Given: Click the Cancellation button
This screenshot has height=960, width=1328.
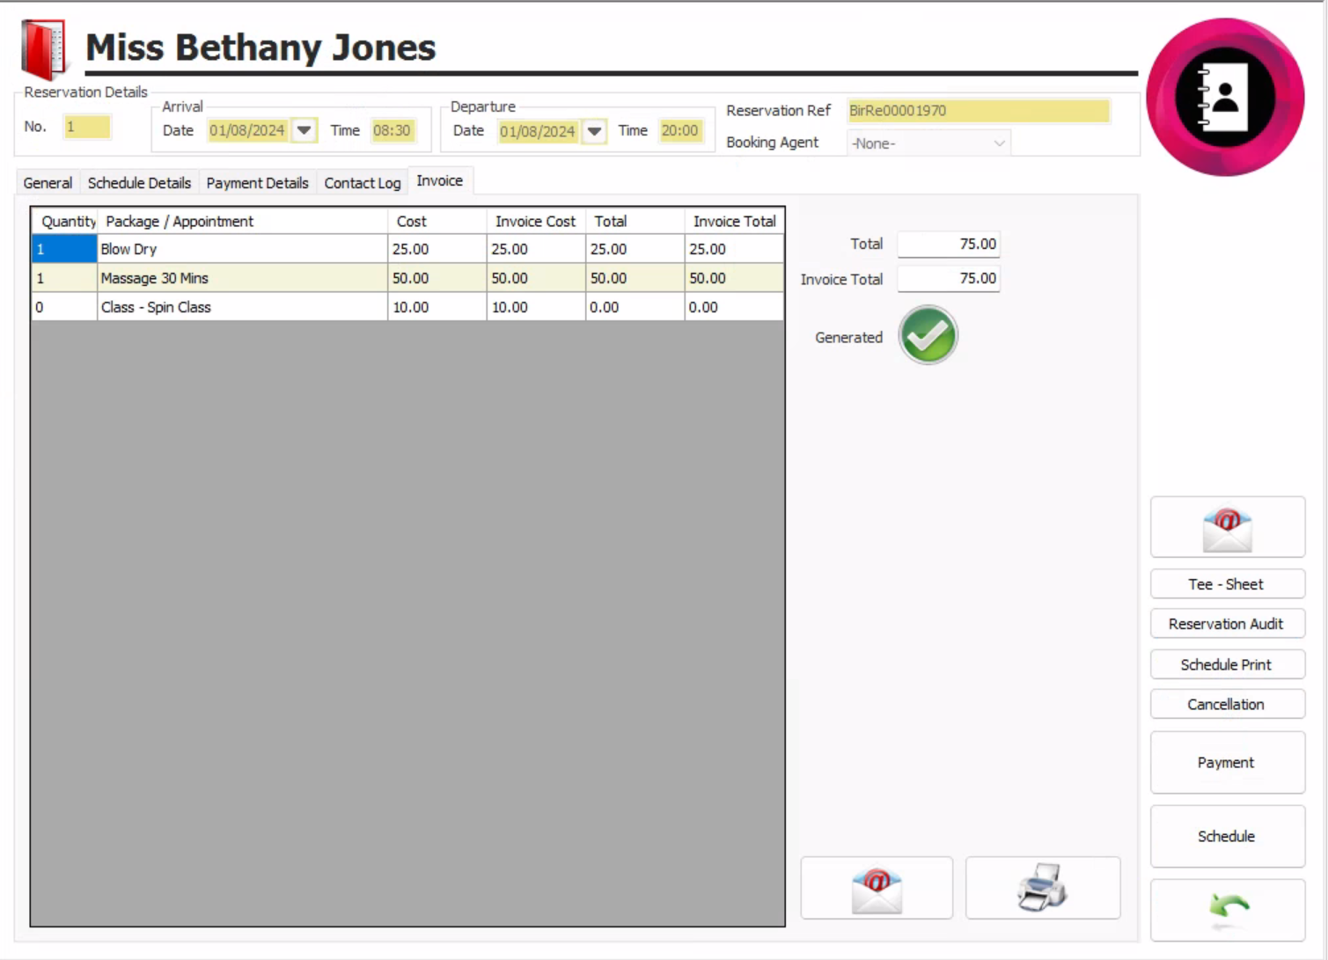Looking at the screenshot, I should pyautogui.click(x=1226, y=704).
